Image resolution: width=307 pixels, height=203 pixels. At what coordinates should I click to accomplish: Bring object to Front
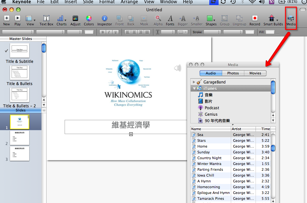(x=120, y=20)
